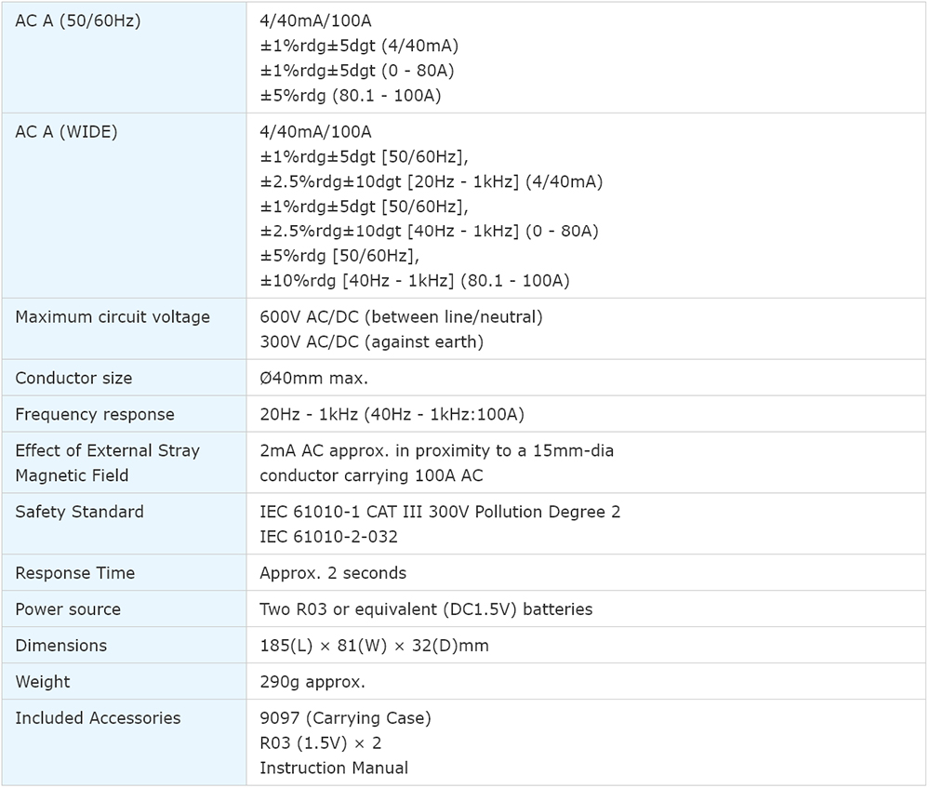Click the Ø40mm max. value
Screen dimensions: 930x788
click(312, 379)
